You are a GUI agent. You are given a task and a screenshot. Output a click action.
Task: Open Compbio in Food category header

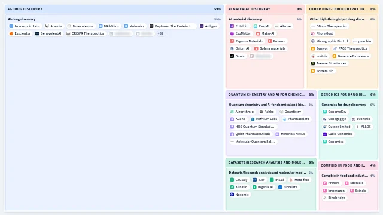[x=348, y=165]
